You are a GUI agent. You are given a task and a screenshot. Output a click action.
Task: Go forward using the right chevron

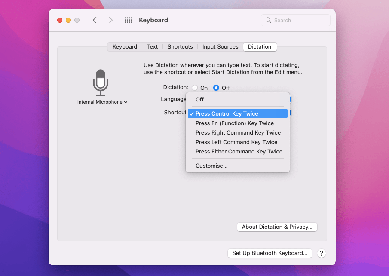click(x=110, y=20)
